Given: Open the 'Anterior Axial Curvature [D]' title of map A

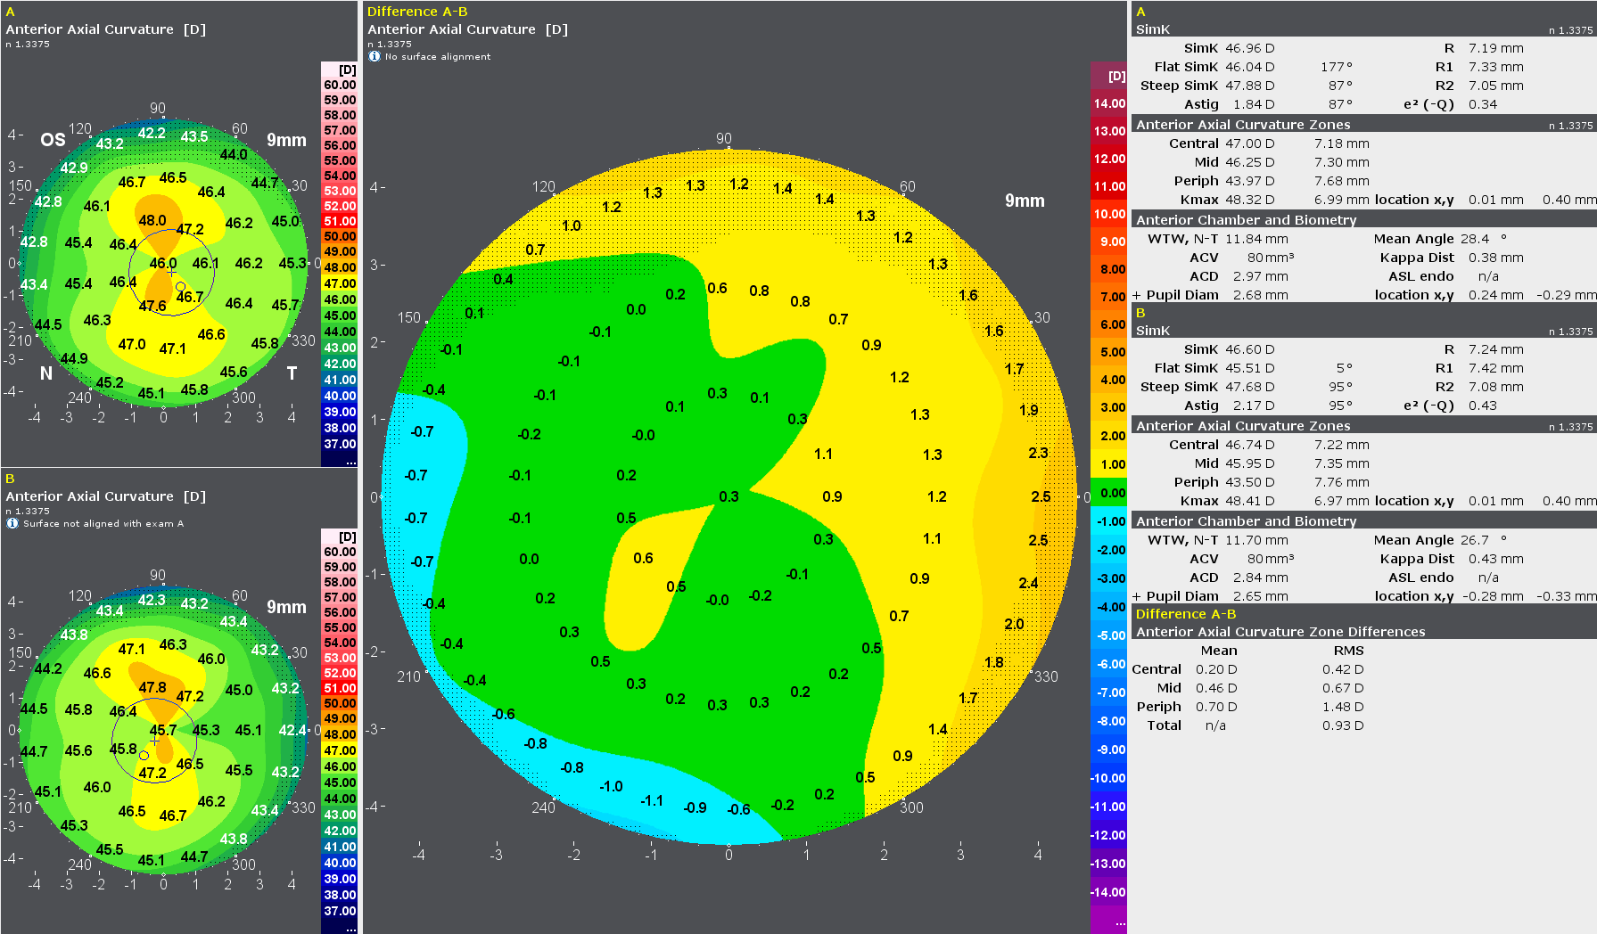Looking at the screenshot, I should coord(106,29).
